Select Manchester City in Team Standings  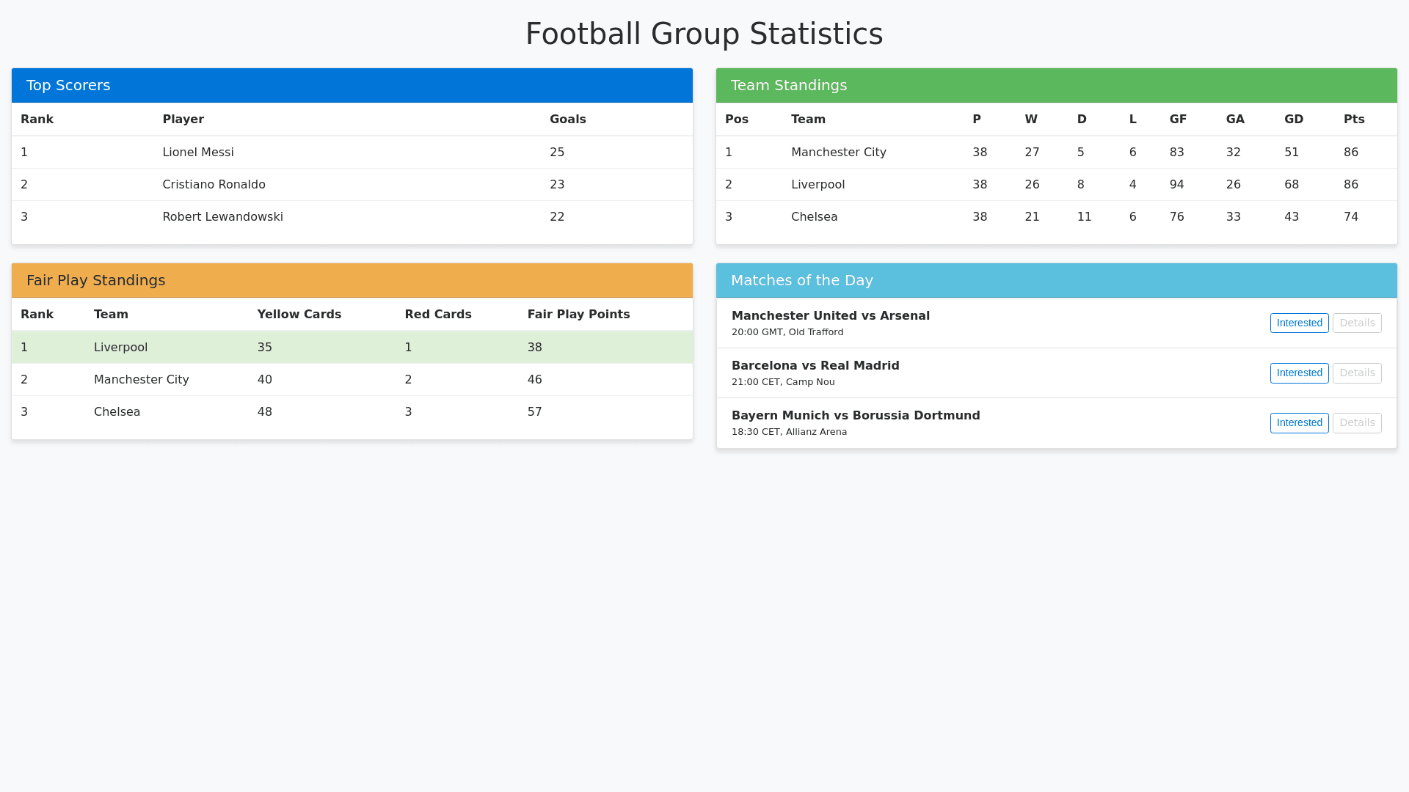(x=839, y=153)
